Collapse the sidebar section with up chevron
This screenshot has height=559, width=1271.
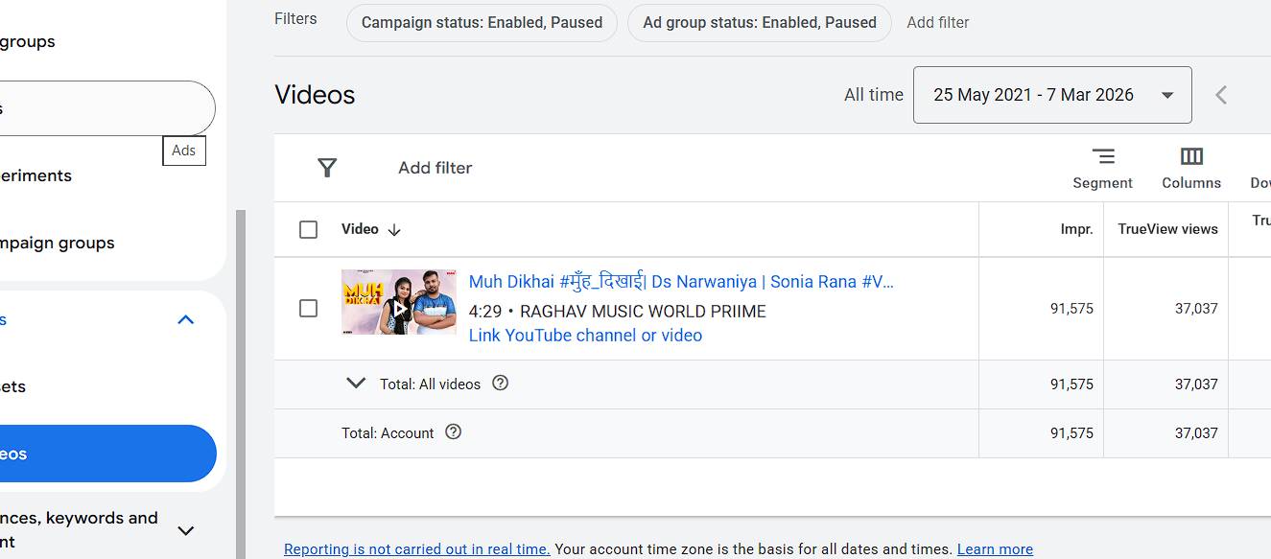pyautogui.click(x=186, y=320)
